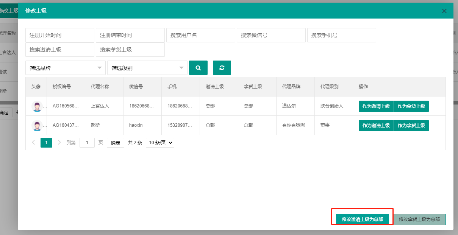Expand the 筛选级别 dropdown
The width and height of the screenshot is (458, 235).
pos(147,68)
